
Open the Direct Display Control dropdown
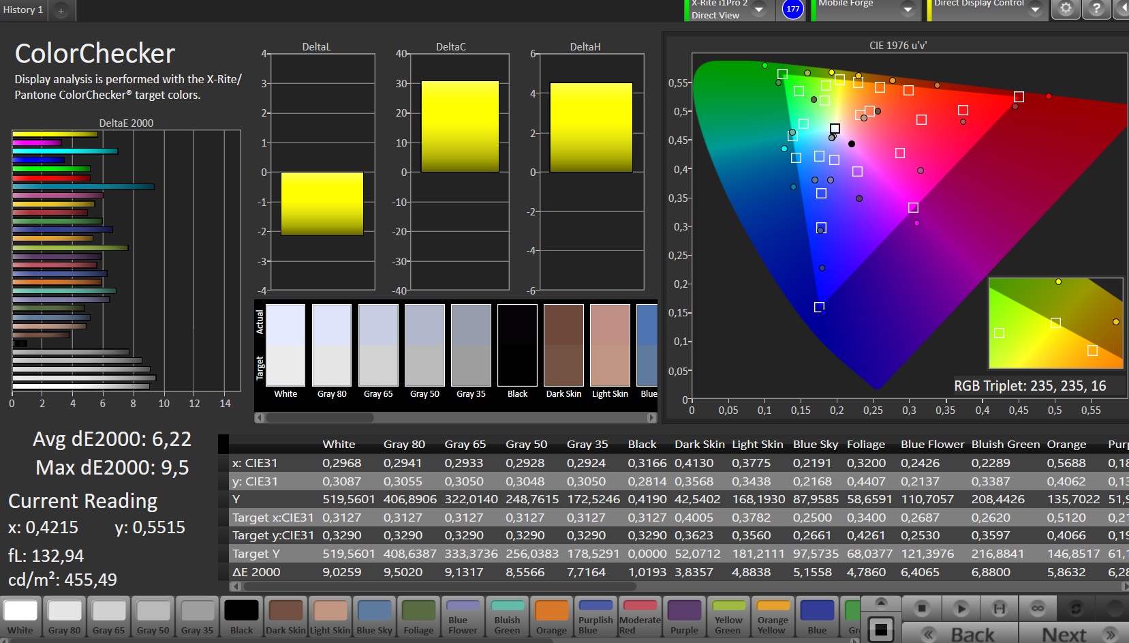coord(1035,9)
